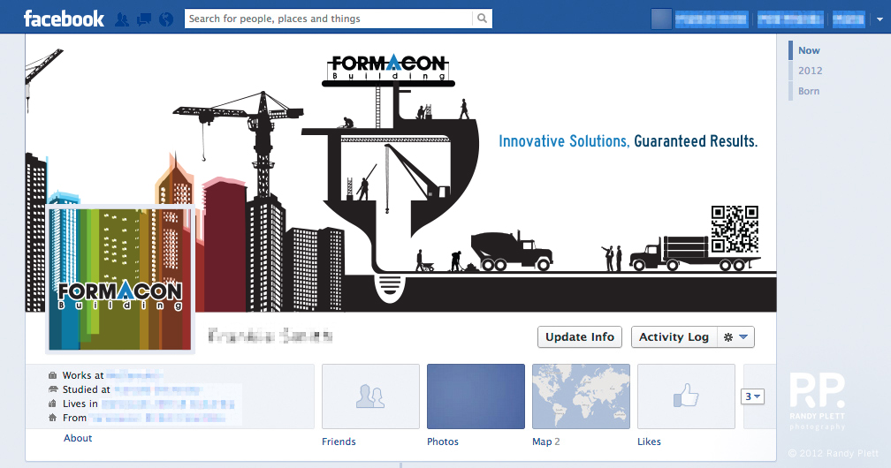Expand the 3 more sections dropdown
This screenshot has height=468, width=891.
(753, 396)
